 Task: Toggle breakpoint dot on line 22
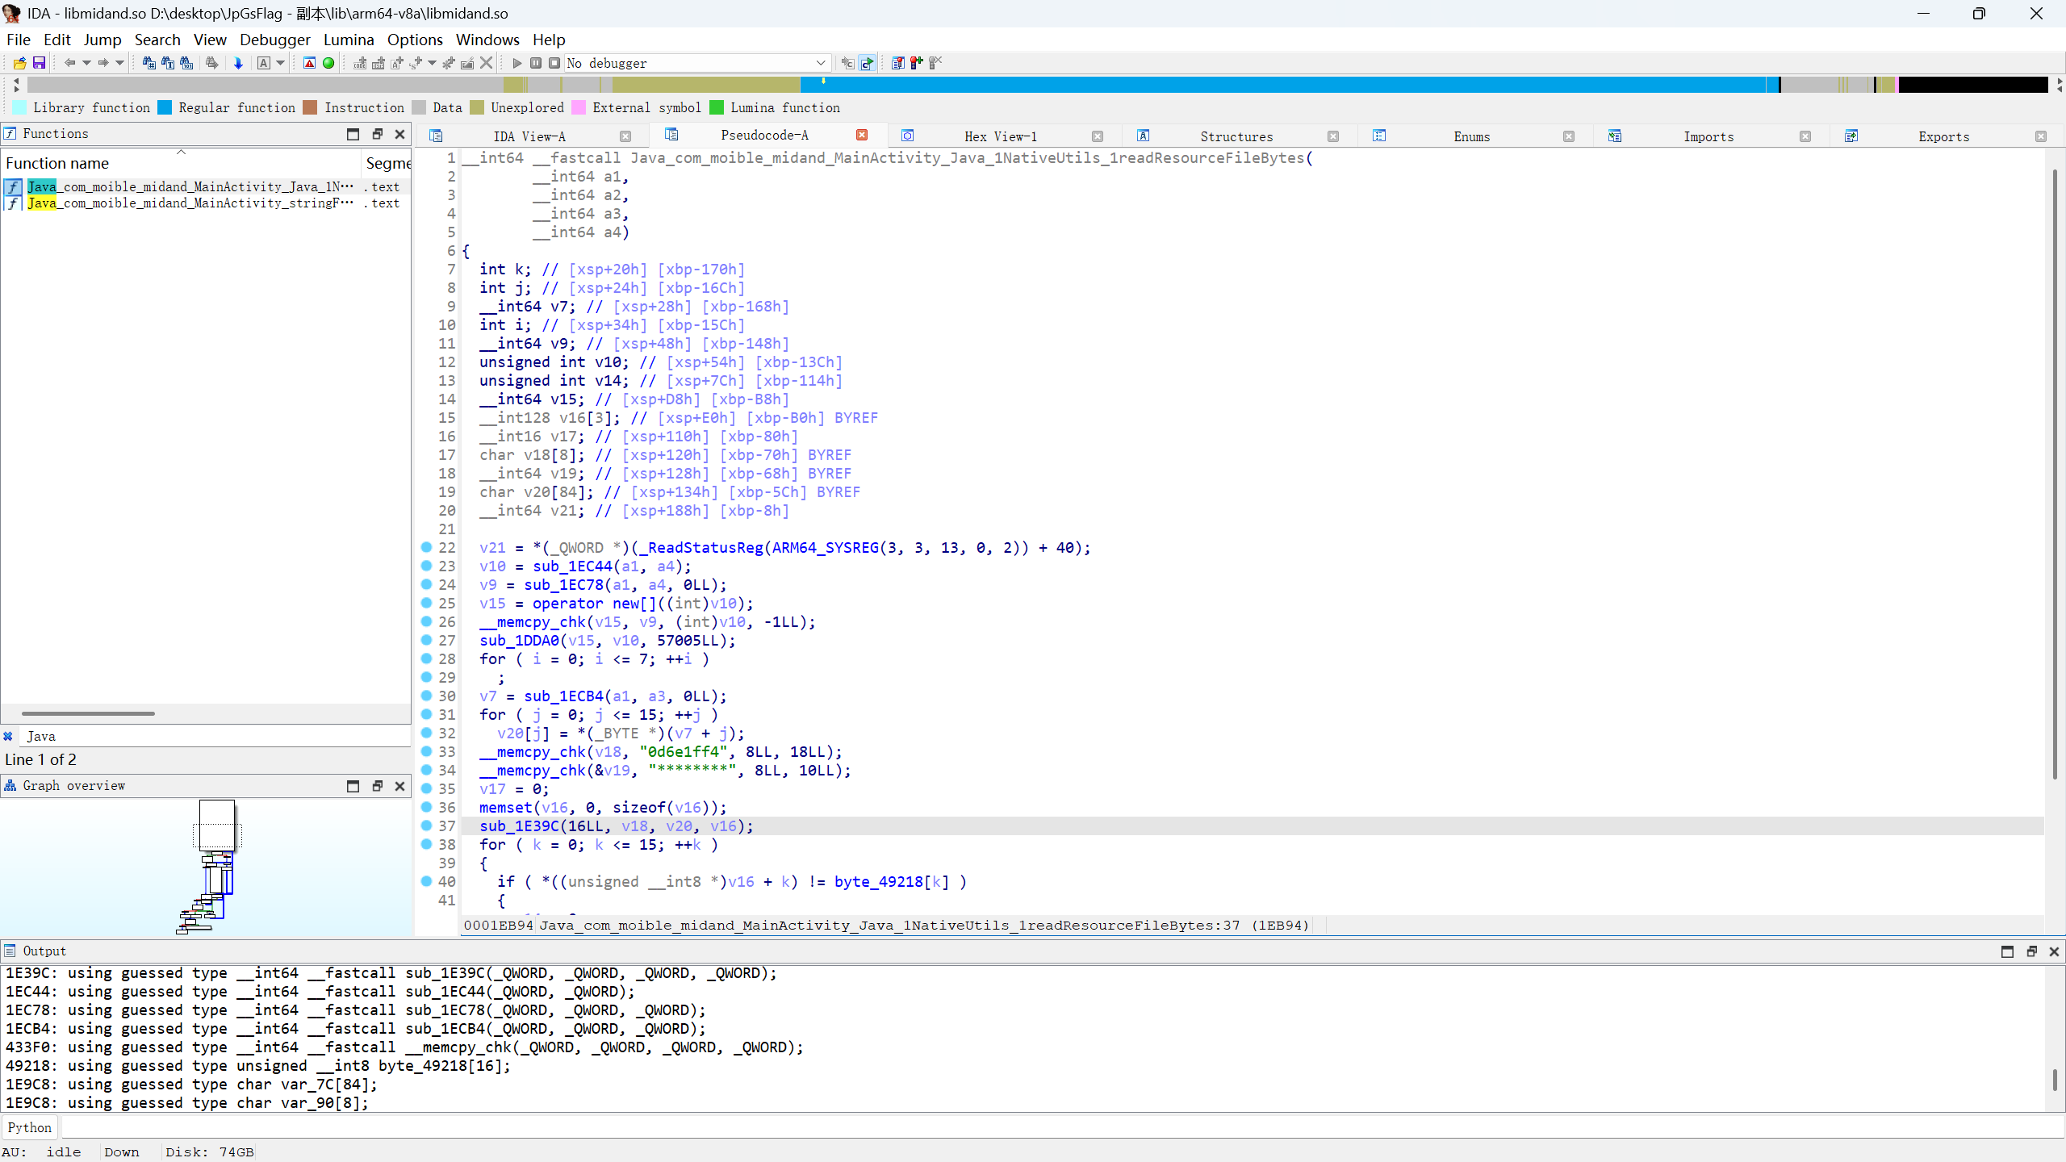point(427,547)
